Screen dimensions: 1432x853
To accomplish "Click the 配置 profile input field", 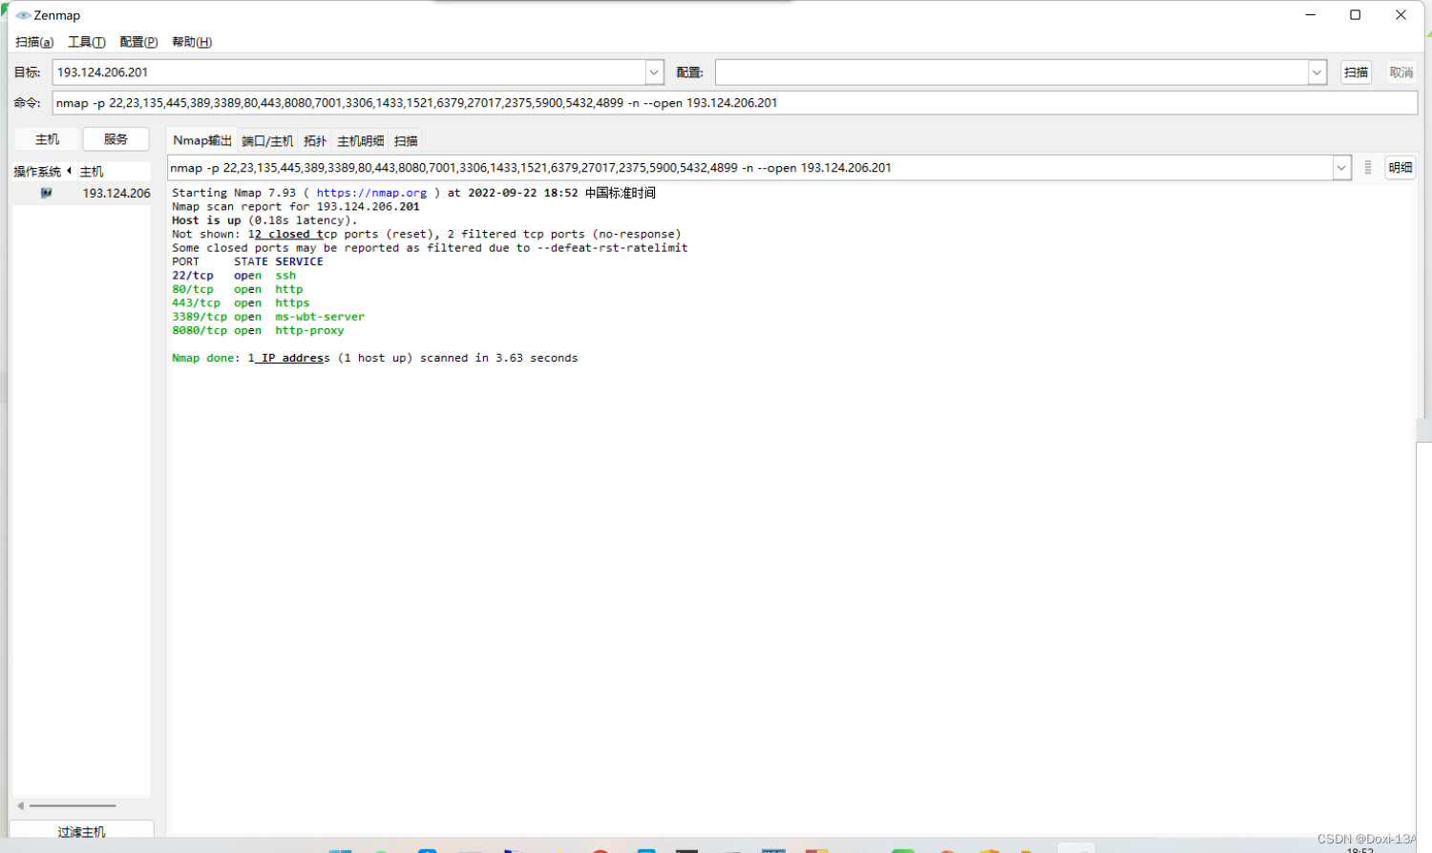I will point(1012,73).
